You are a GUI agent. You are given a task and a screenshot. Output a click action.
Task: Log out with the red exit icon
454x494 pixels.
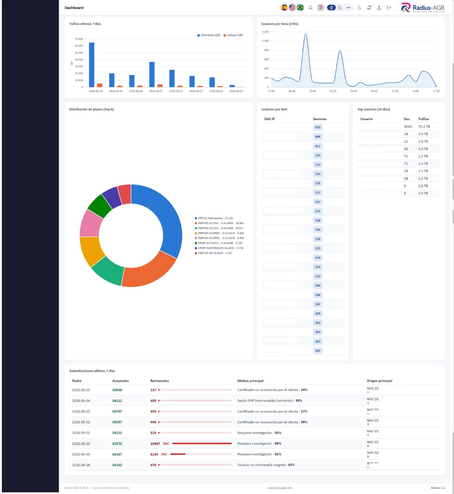[389, 7]
